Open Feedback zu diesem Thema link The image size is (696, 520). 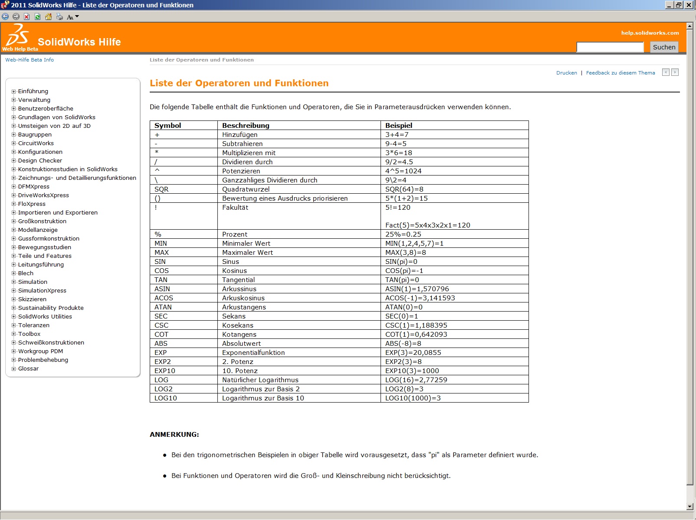tap(620, 73)
